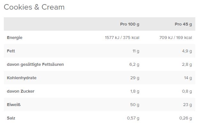Click the 14 g carbohydrates value
The height and width of the screenshot is (130, 202).
(x=188, y=78)
